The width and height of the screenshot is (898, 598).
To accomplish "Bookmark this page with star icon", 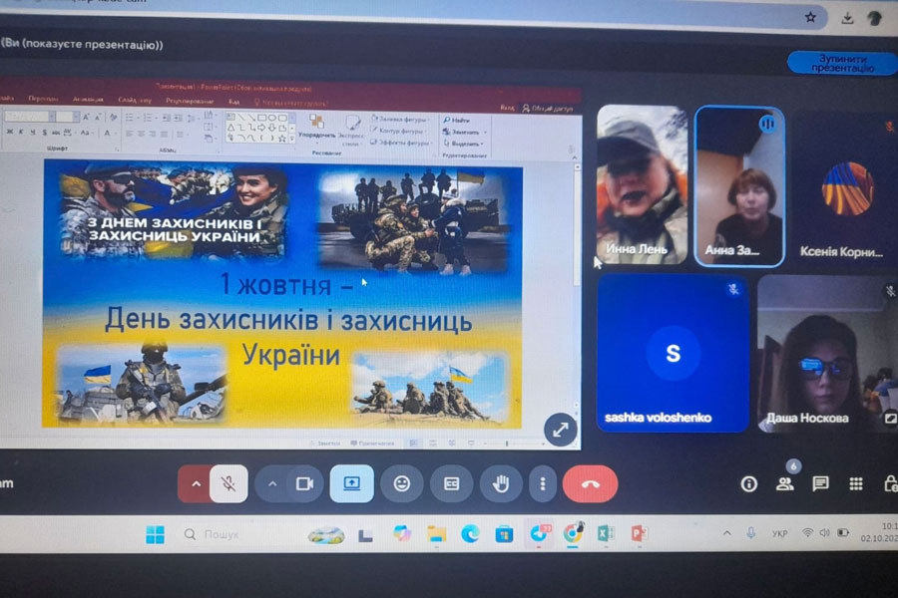I will click(x=810, y=18).
